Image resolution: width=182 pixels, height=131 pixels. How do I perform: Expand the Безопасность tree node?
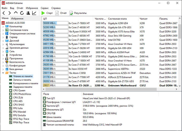(3, 62)
